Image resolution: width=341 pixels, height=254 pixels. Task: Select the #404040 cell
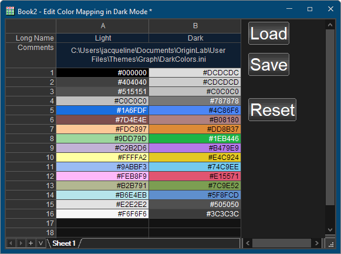pyautogui.click(x=103, y=82)
